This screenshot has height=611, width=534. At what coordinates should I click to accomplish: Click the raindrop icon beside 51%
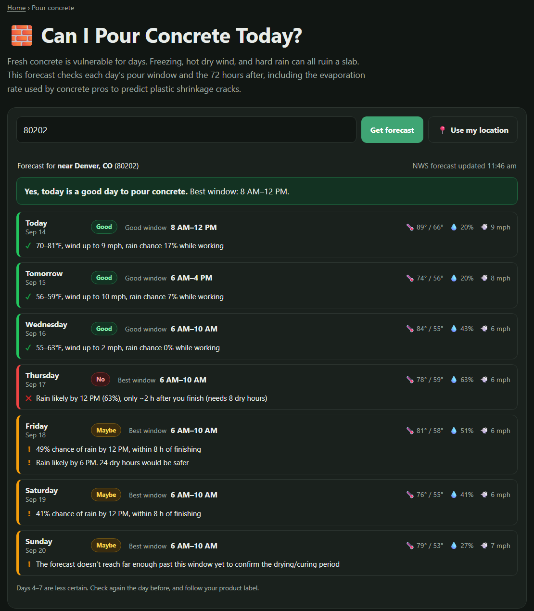pyautogui.click(x=454, y=431)
